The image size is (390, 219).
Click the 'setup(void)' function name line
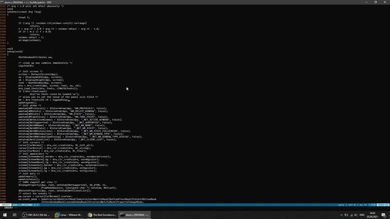coord(15,51)
